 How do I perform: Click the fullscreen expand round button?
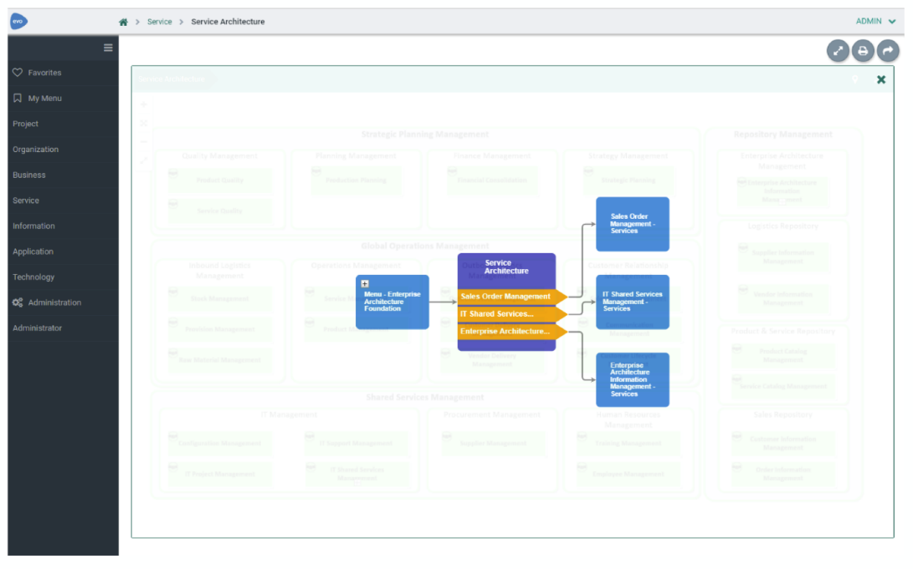point(838,51)
